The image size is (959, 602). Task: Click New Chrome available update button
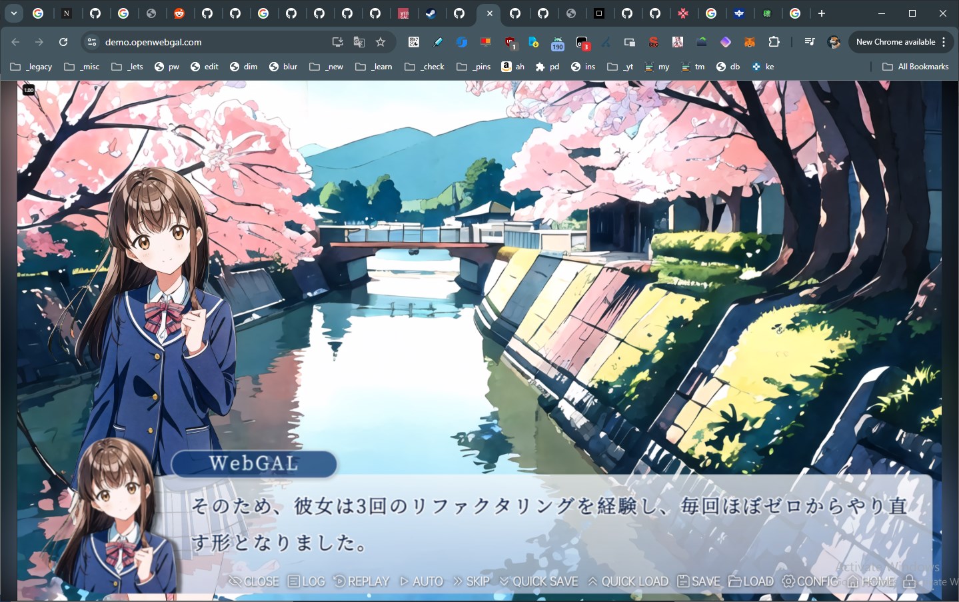coord(896,42)
